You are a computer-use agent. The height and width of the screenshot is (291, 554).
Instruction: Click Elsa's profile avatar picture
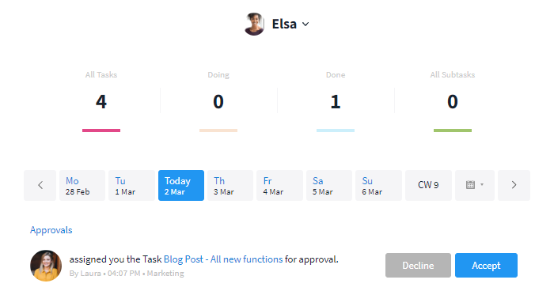(254, 24)
